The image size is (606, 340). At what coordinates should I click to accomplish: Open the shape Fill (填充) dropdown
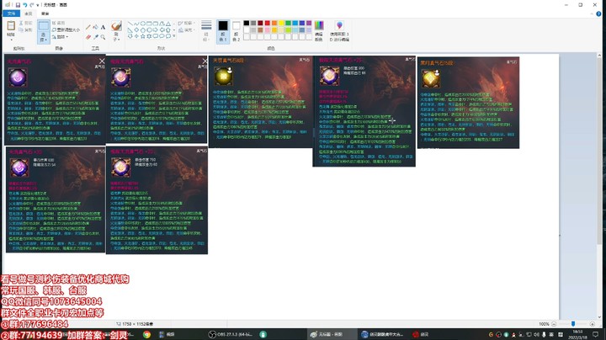(187, 29)
